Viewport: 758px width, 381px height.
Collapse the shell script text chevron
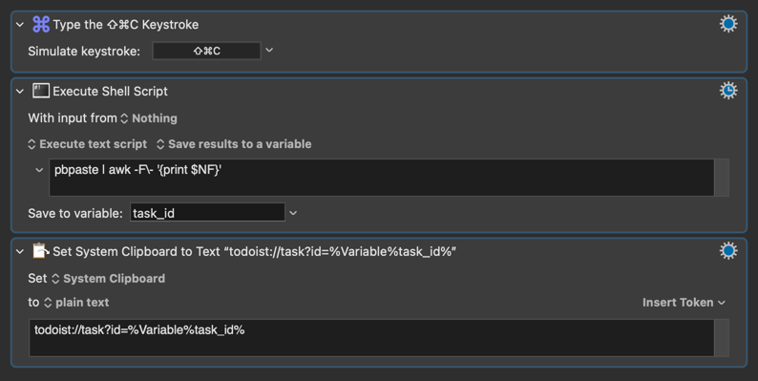pos(40,170)
